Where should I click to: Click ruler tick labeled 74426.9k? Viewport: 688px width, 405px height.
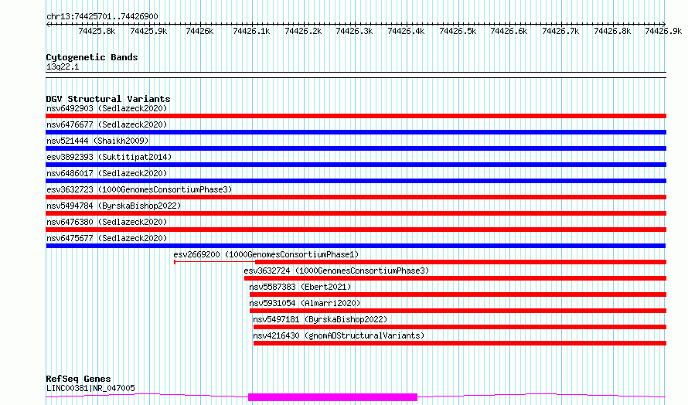[663, 31]
